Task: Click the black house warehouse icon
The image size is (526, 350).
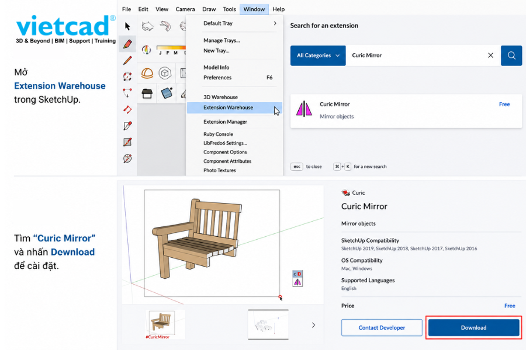Action: 147,93
